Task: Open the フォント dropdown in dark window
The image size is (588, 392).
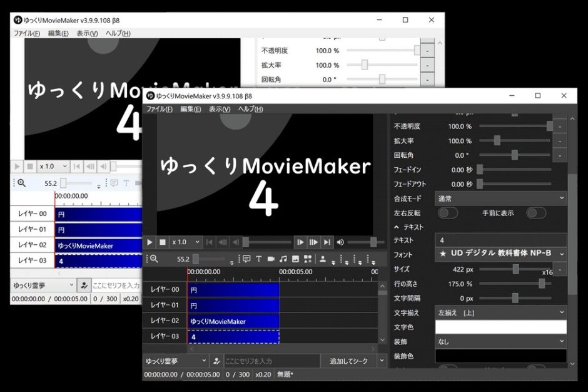Action: tap(500, 254)
